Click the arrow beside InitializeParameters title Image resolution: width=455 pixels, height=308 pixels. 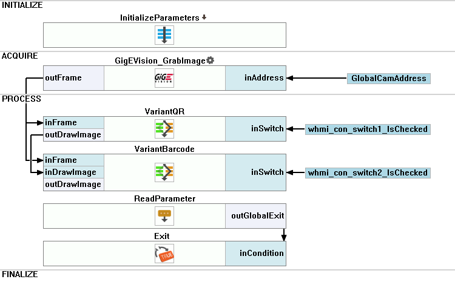click(x=204, y=18)
